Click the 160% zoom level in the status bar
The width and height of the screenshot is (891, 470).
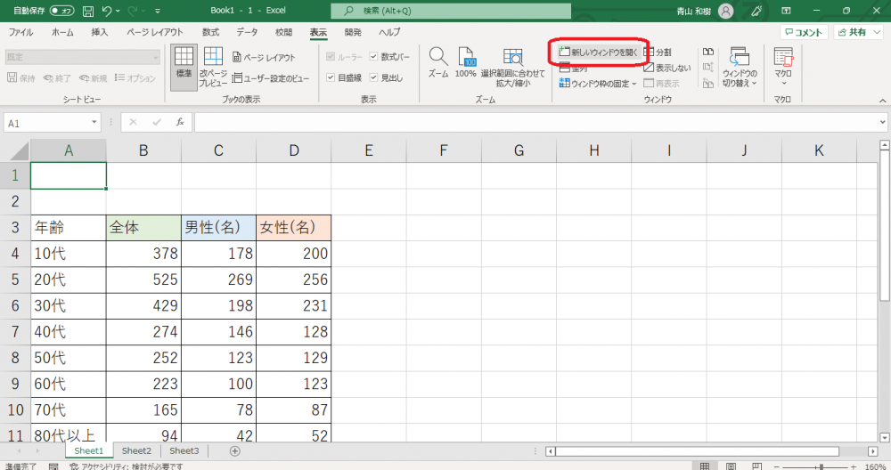[x=875, y=466]
